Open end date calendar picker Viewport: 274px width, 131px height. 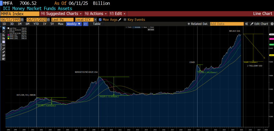tap(48, 20)
